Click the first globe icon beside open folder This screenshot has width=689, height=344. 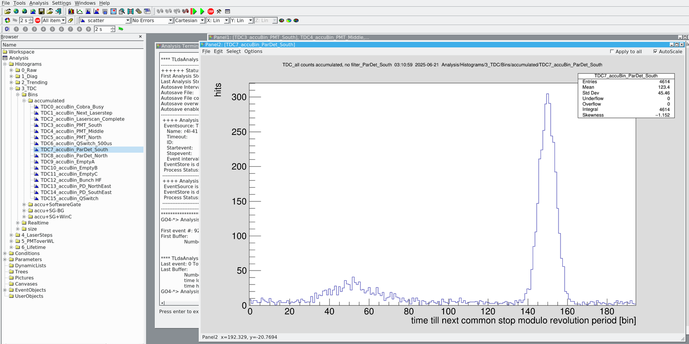[16, 11]
